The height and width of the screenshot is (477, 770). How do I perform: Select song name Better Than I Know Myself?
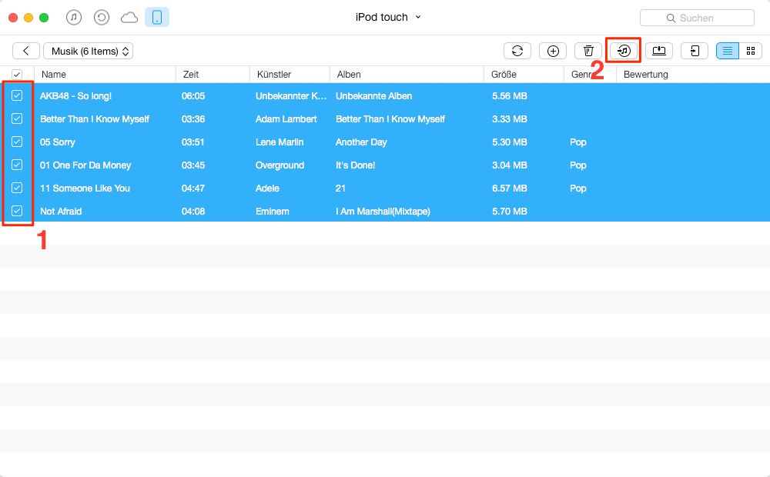(x=95, y=119)
